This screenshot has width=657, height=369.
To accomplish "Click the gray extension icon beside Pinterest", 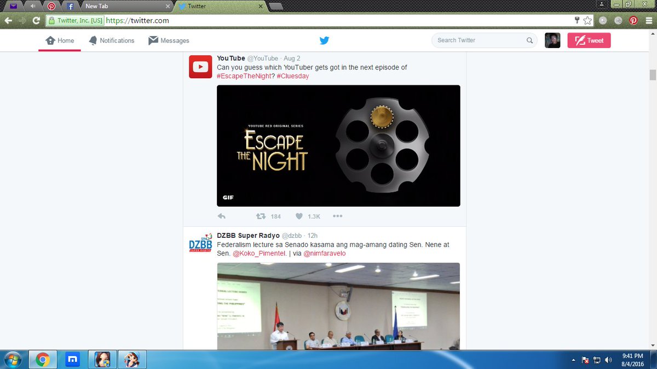I will tap(618, 21).
